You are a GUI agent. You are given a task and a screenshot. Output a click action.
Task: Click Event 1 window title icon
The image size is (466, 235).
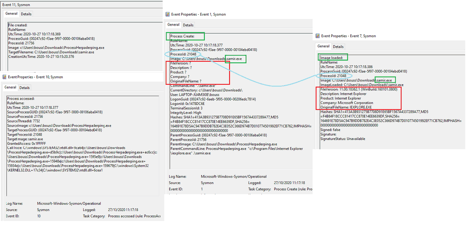(x=167, y=14)
